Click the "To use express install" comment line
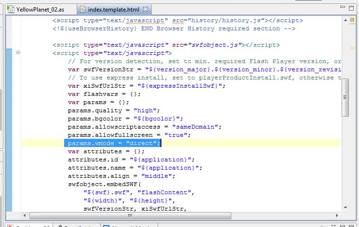 [204, 78]
